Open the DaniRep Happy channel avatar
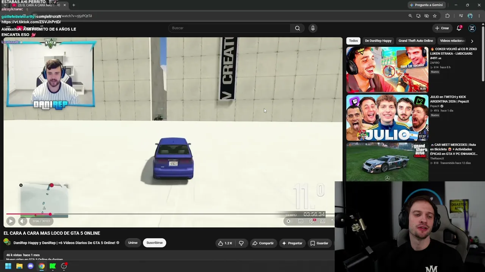Image resolution: width=485 pixels, height=272 pixels. click(x=7, y=243)
